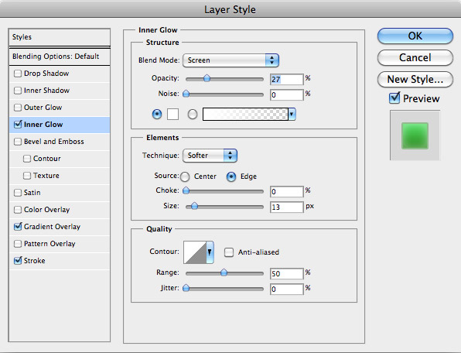Expand the Blend Mode Screen dropdown
Viewport: 461px width, 353px height.
(230, 60)
